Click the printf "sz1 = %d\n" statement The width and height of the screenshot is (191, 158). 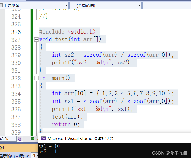tap(92, 109)
